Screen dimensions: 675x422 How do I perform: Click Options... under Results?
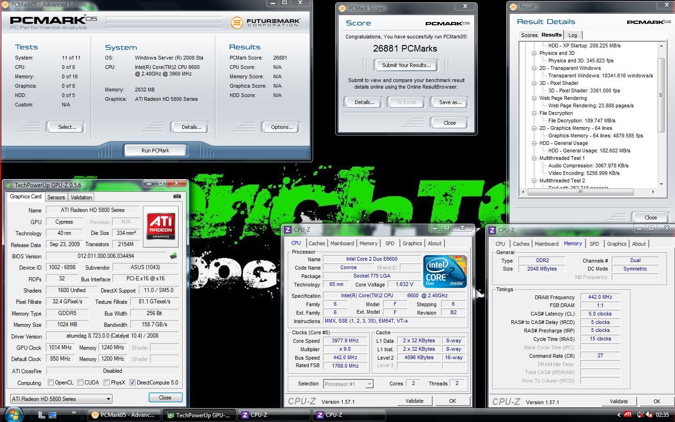pos(282,127)
